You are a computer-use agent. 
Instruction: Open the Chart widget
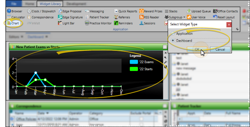(x=13, y=23)
